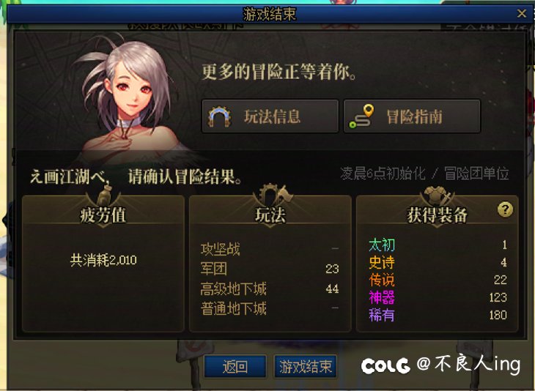
Task: Select the 稀有 equipment row
Action: pos(438,315)
